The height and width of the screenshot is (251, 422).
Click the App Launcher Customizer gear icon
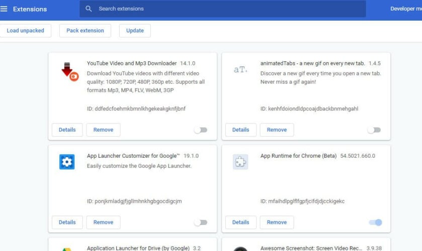(x=67, y=162)
